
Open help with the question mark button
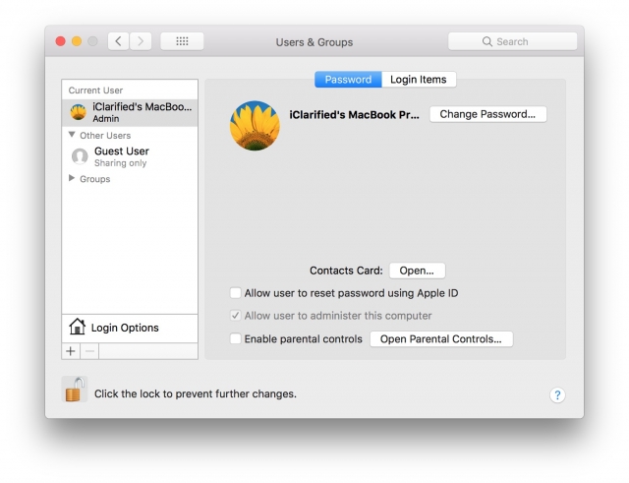pyautogui.click(x=556, y=394)
